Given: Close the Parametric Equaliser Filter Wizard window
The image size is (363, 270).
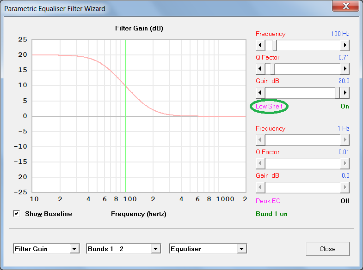Looking at the screenshot, I should 346,6.
